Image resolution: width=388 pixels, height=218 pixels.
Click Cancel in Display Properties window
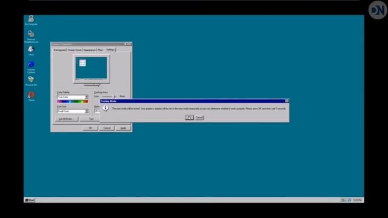click(x=107, y=128)
